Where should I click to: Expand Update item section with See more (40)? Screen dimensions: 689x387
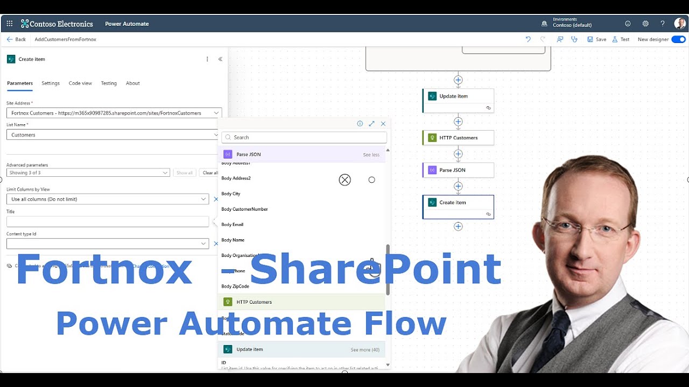click(365, 350)
